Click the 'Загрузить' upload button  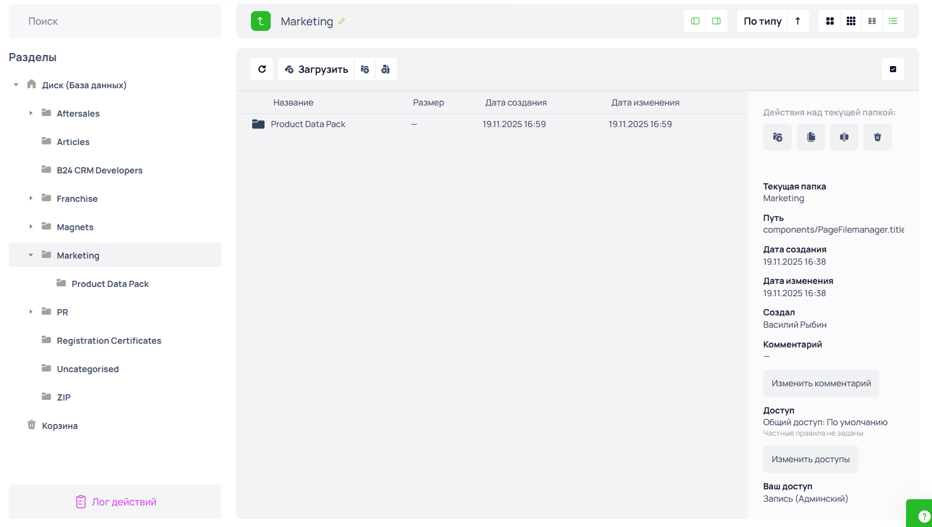316,69
